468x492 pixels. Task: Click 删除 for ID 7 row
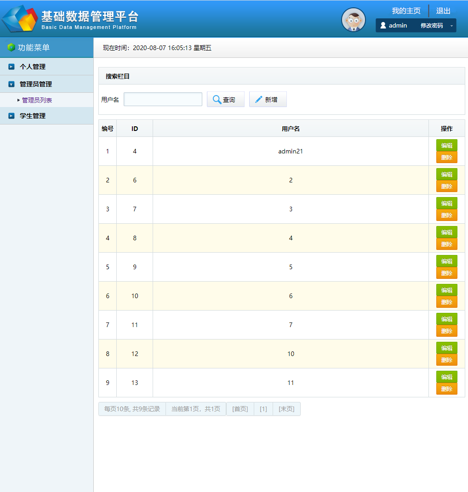(447, 215)
